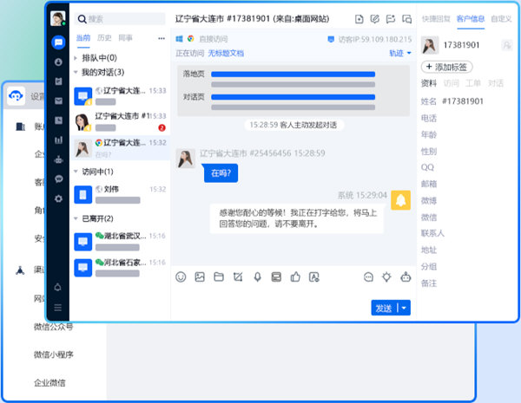Attach a file via the folder icon
The height and width of the screenshot is (403, 521).
coord(219,277)
